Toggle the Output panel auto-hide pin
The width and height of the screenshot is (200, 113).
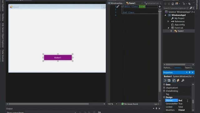point(156,109)
